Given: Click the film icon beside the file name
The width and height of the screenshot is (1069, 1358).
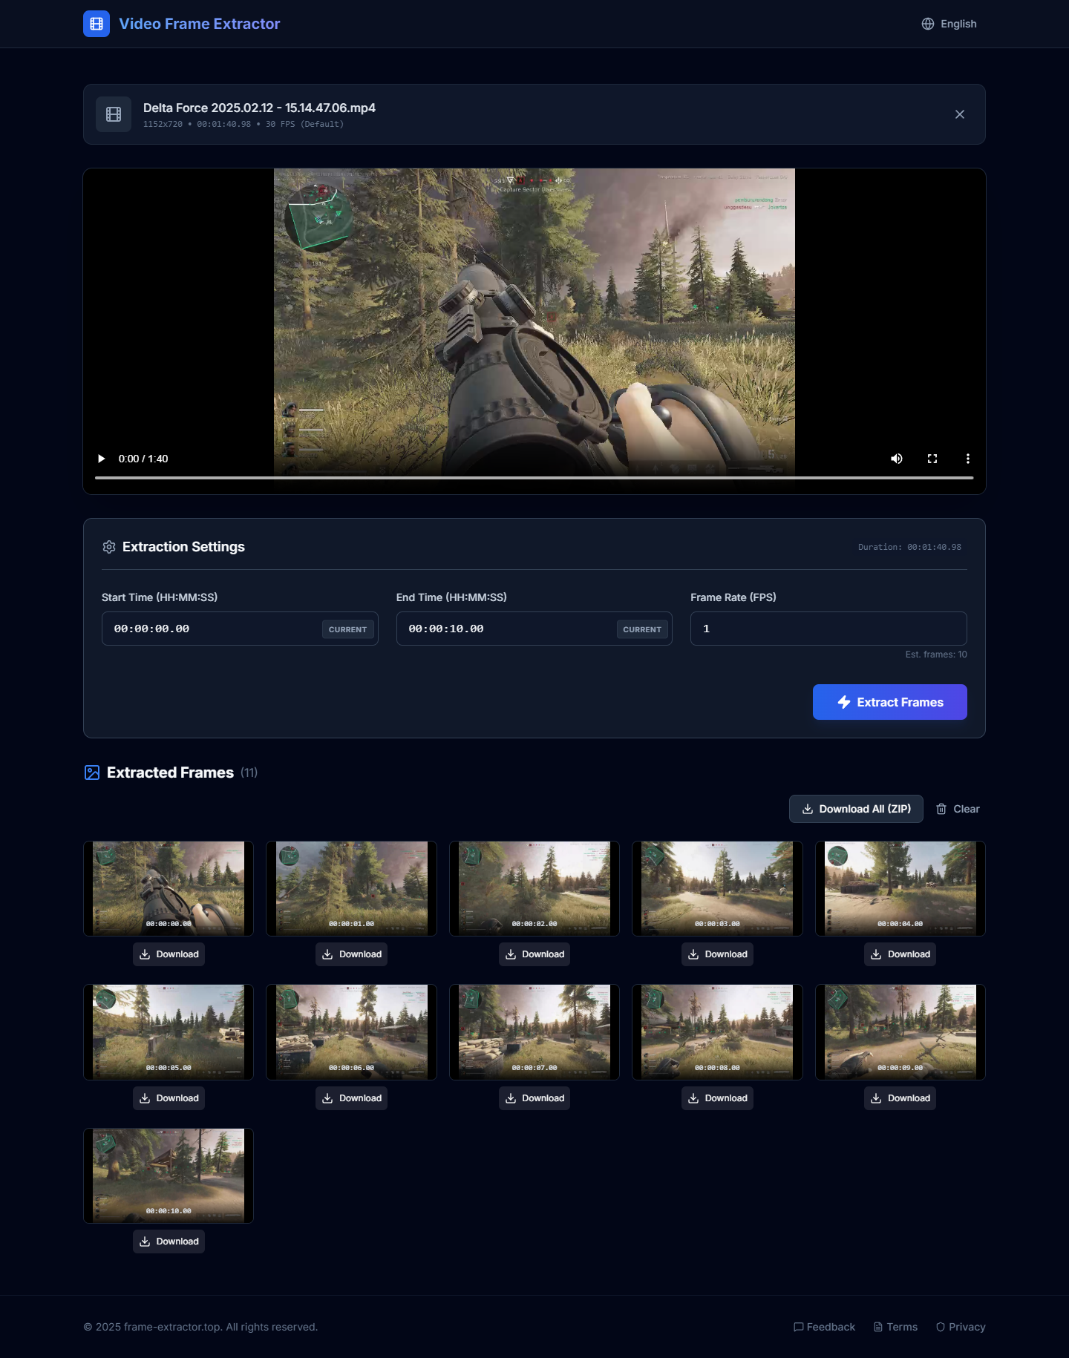Looking at the screenshot, I should pos(114,114).
